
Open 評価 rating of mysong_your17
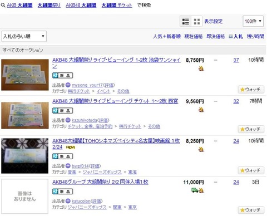(109, 85)
